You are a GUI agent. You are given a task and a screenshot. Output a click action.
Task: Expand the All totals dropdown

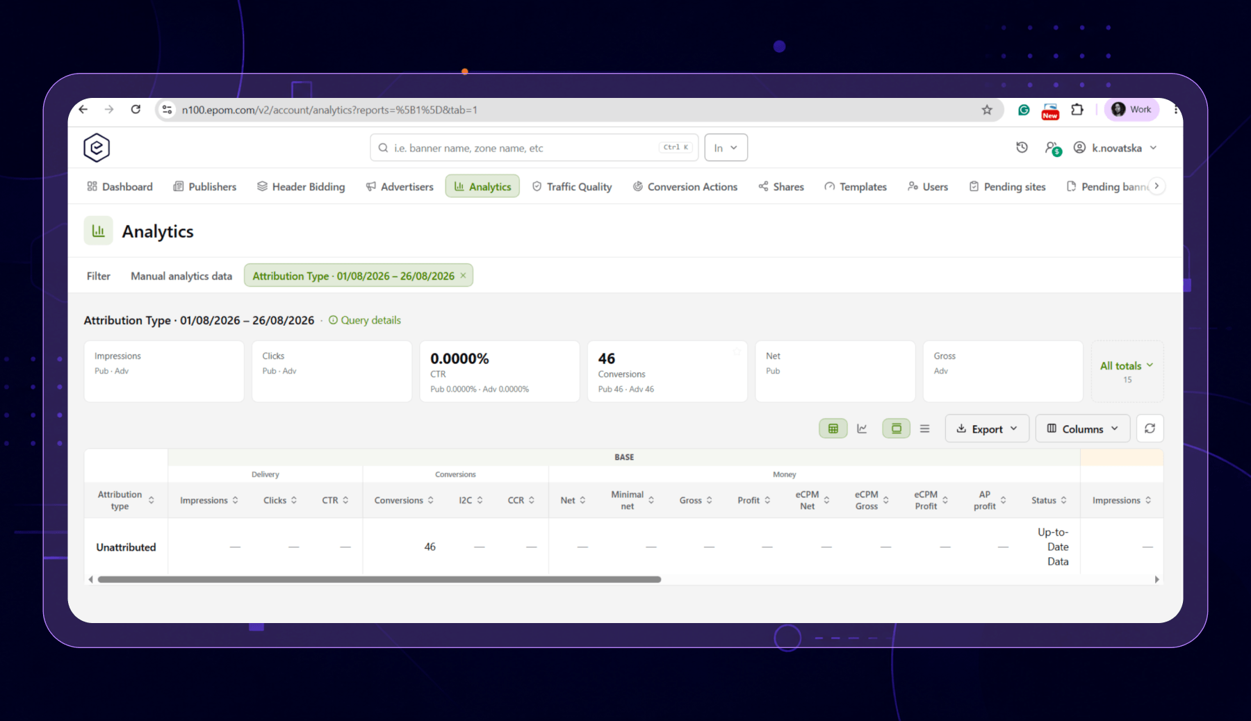1127,371
